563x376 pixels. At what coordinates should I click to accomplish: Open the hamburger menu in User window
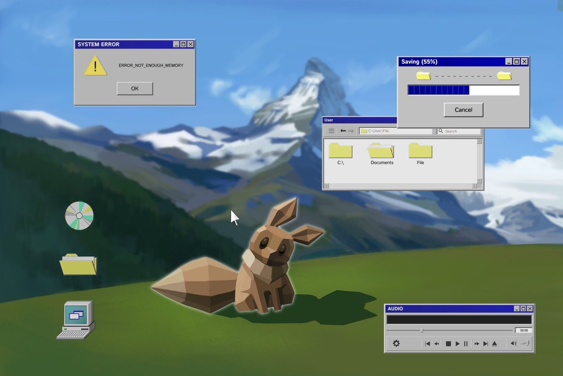(x=331, y=131)
